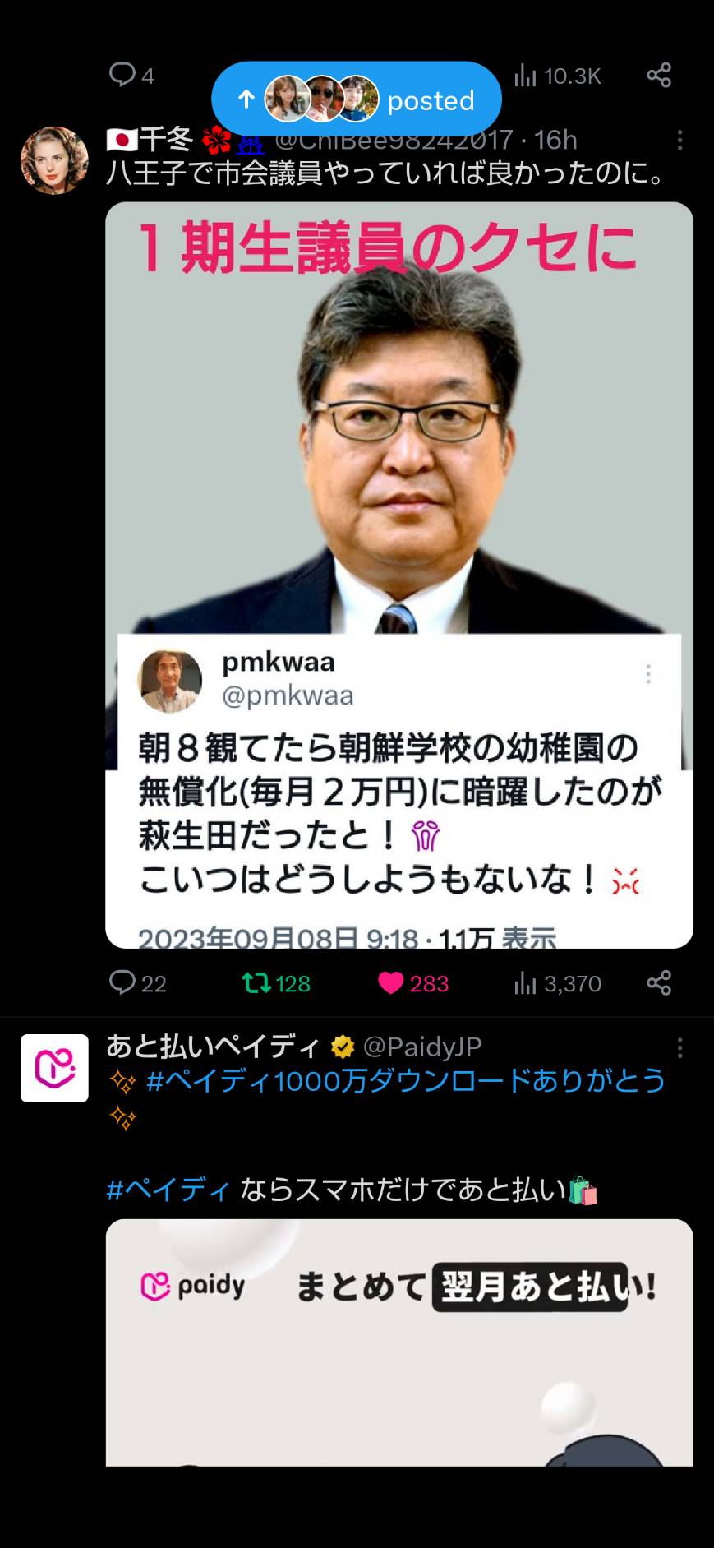The image size is (714, 1548).
Task: Tap the reply icon showing 4
Action: [x=131, y=76]
